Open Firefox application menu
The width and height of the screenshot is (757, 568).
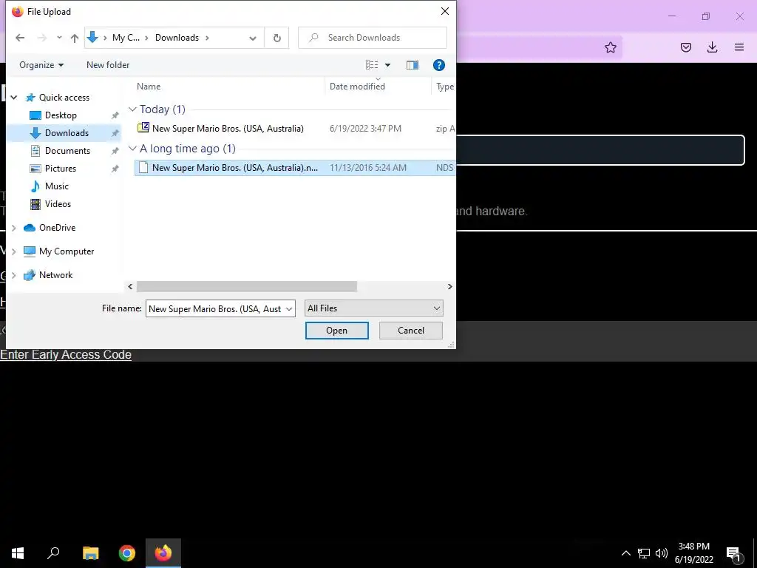(739, 47)
